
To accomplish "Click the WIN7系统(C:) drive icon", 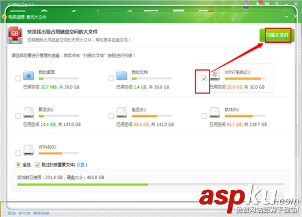I will (x=215, y=76).
